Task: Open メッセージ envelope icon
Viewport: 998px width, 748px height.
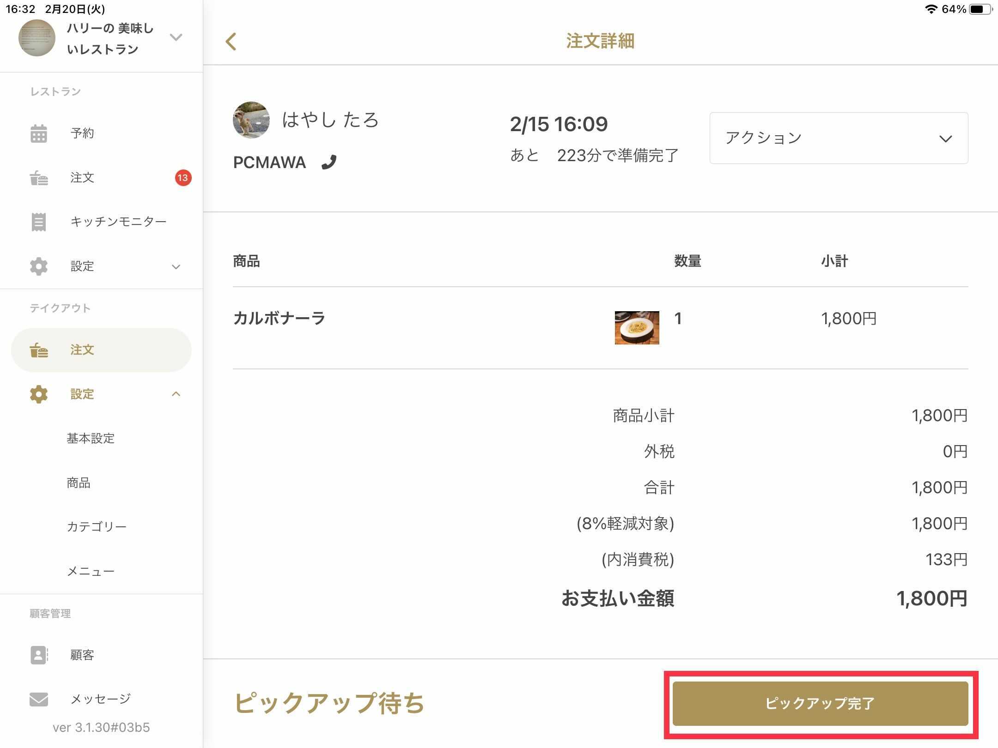Action: 39,699
